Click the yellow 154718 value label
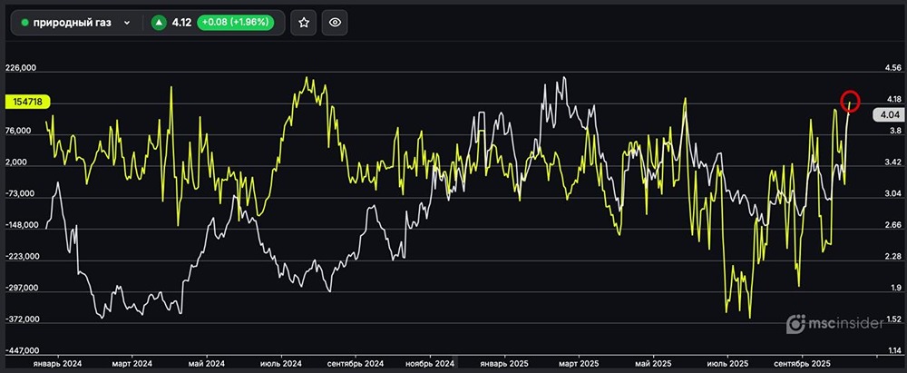Viewport: 907px width, 373px height. 27,103
